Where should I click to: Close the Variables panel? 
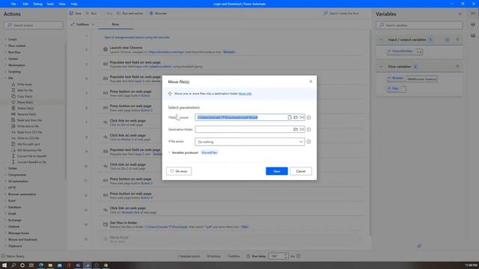pos(460,14)
